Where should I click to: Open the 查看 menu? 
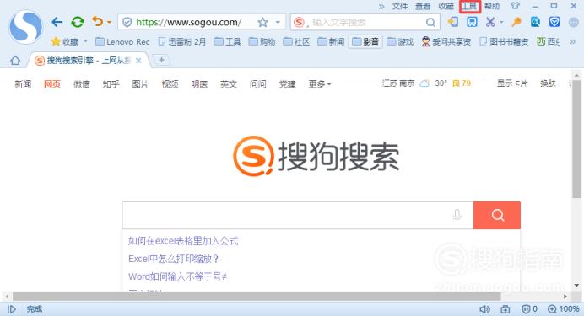(423, 6)
